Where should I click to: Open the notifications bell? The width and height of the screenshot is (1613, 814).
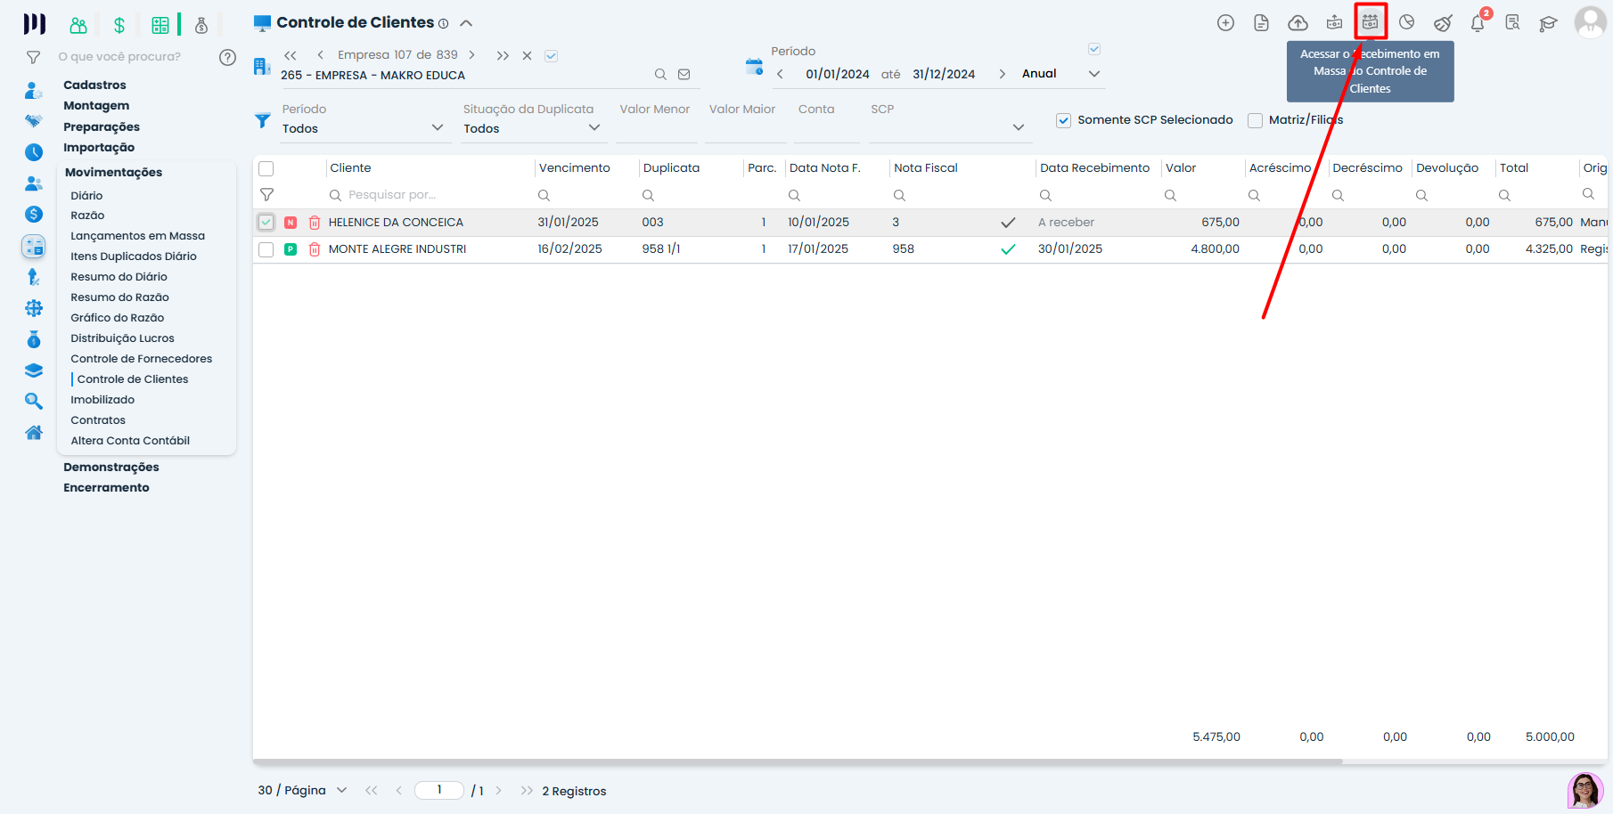click(1477, 23)
